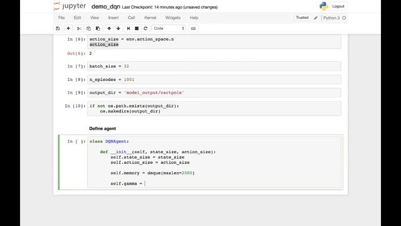
Task: Insert a cell below with the plus icon
Action: 68,28
